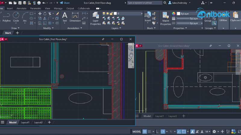Toggle annotation objects visibility in status bar

192,131
